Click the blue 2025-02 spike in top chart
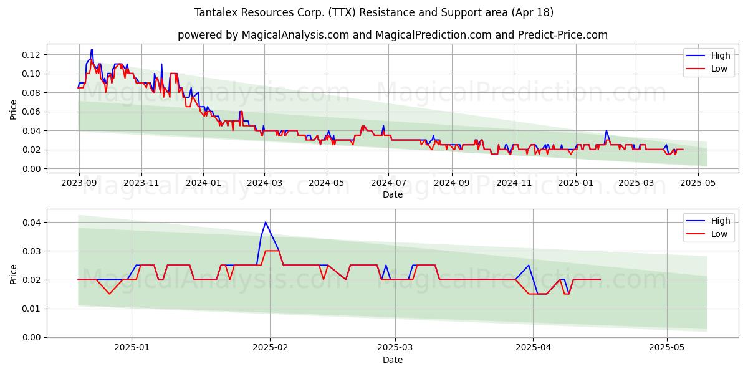 point(606,132)
